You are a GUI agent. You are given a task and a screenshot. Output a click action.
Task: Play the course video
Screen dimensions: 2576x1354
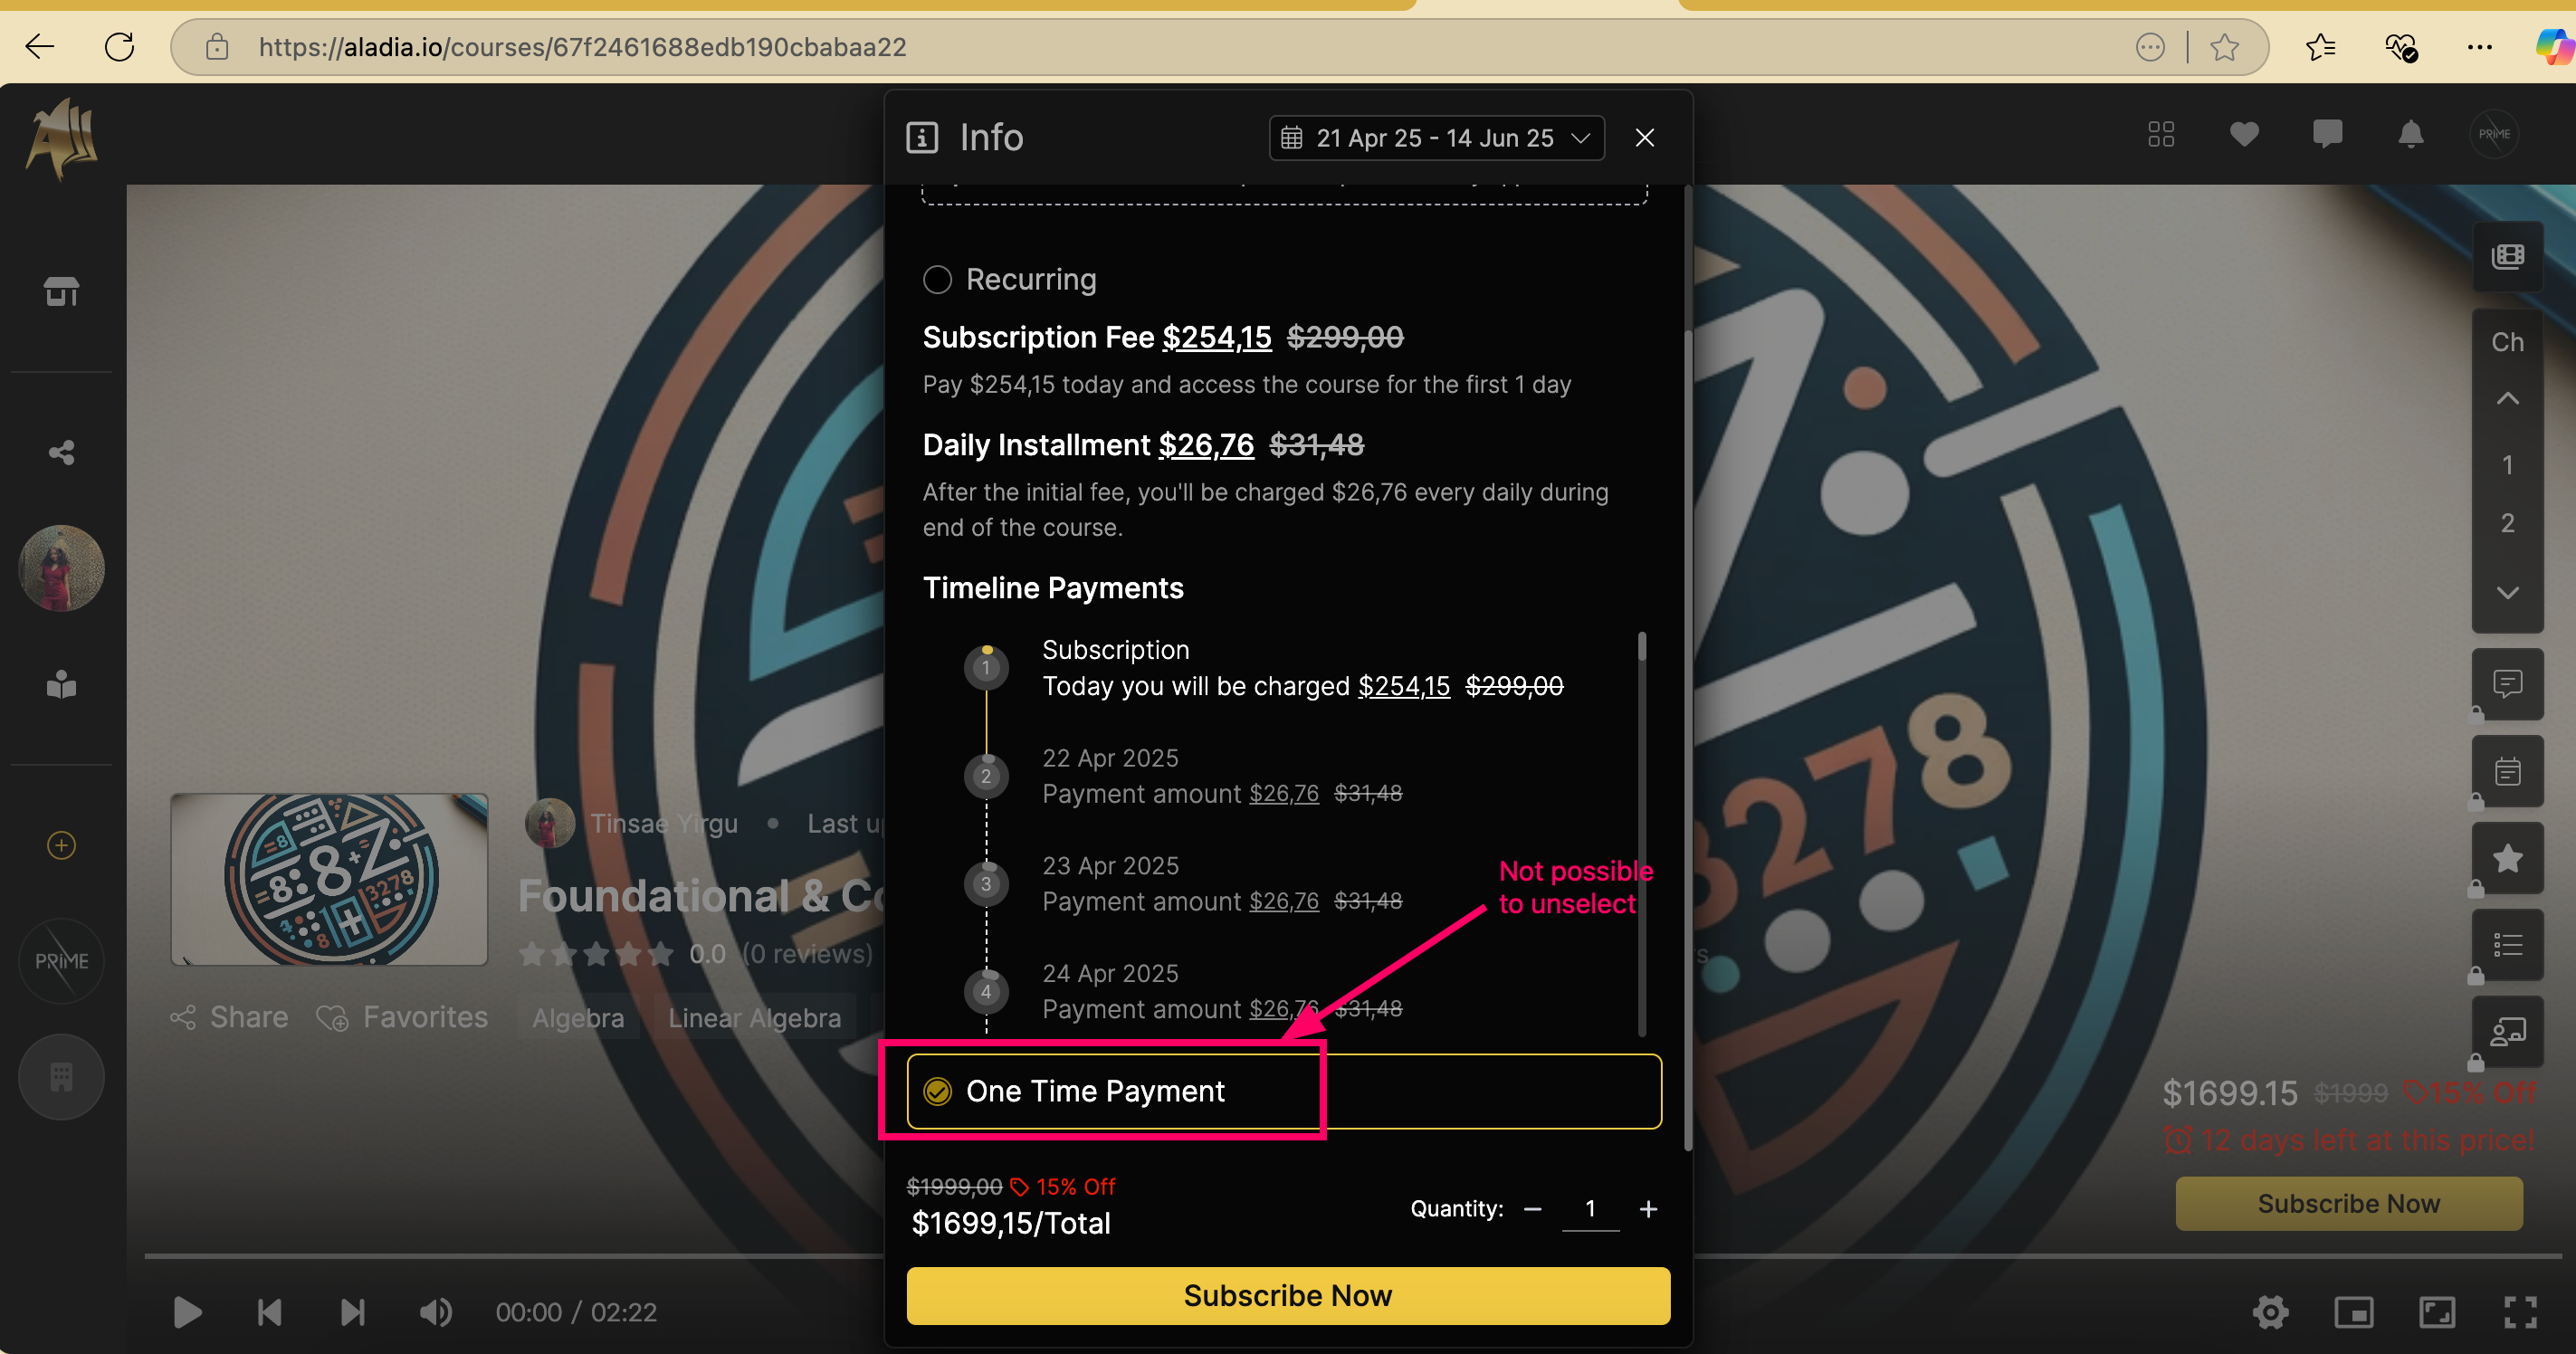click(x=187, y=1312)
